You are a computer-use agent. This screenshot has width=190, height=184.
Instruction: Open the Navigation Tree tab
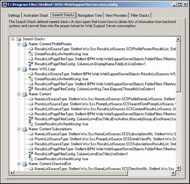coord(90,15)
